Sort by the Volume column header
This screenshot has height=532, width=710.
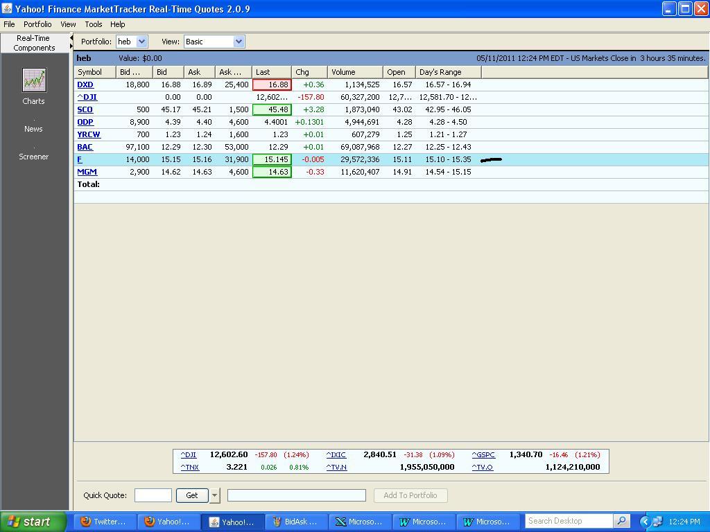(356, 72)
